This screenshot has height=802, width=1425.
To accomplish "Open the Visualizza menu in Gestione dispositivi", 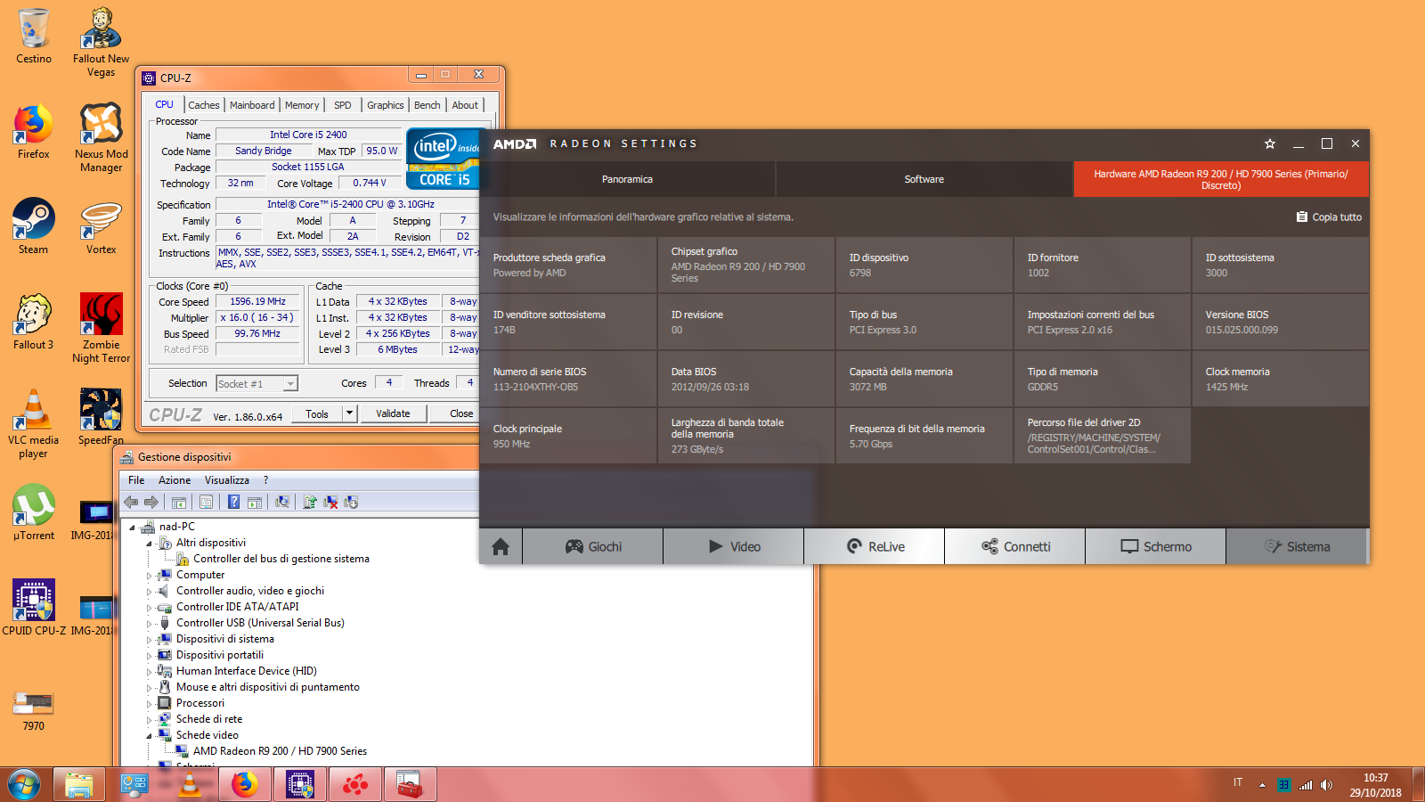I will [227, 480].
